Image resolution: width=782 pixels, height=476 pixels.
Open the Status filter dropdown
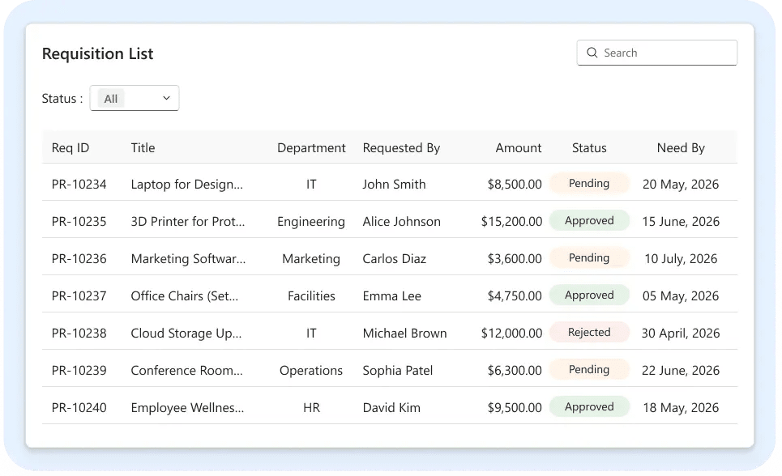(x=135, y=98)
